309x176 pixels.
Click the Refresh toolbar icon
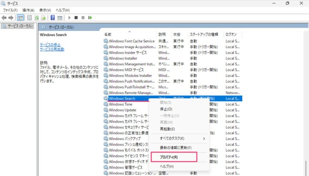point(37,18)
